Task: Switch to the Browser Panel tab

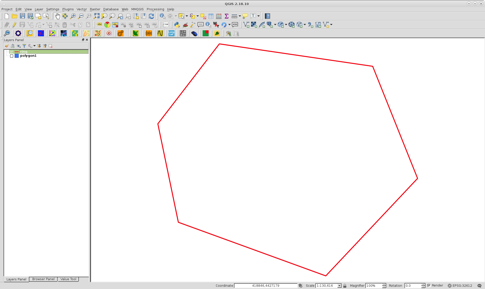Action: (43, 279)
